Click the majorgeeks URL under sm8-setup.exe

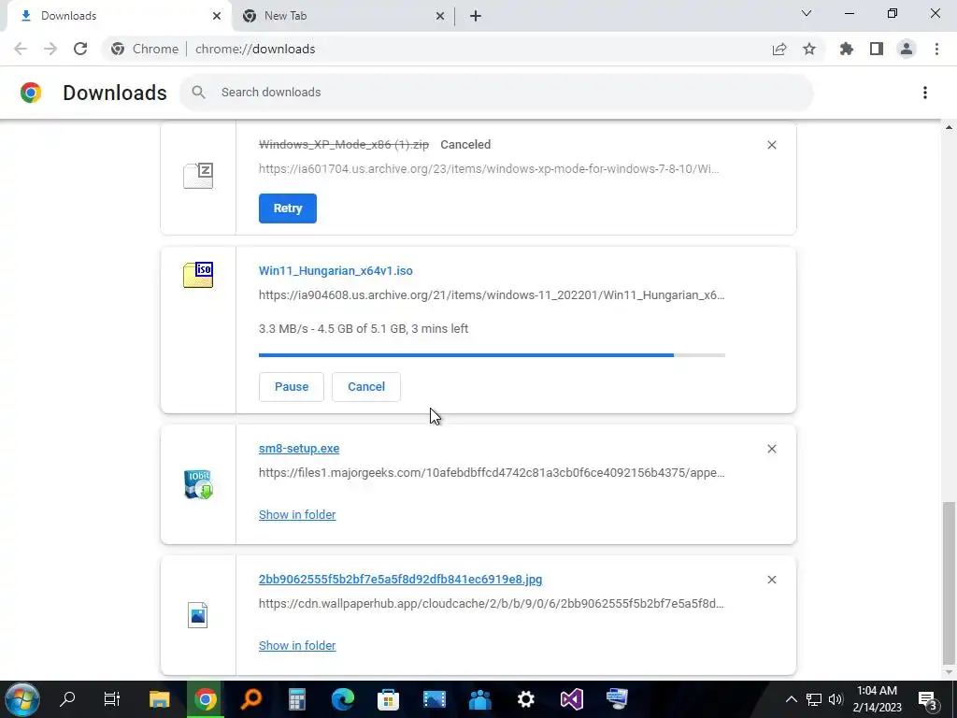[x=492, y=472]
